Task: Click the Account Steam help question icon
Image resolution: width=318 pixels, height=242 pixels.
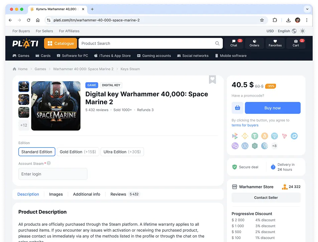Action: pyautogui.click(x=49, y=163)
